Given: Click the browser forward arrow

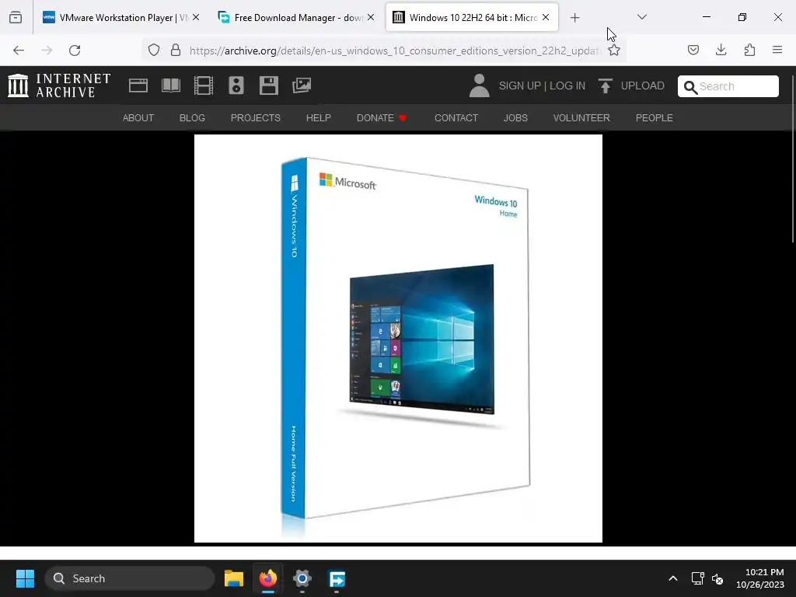Looking at the screenshot, I should coord(47,51).
